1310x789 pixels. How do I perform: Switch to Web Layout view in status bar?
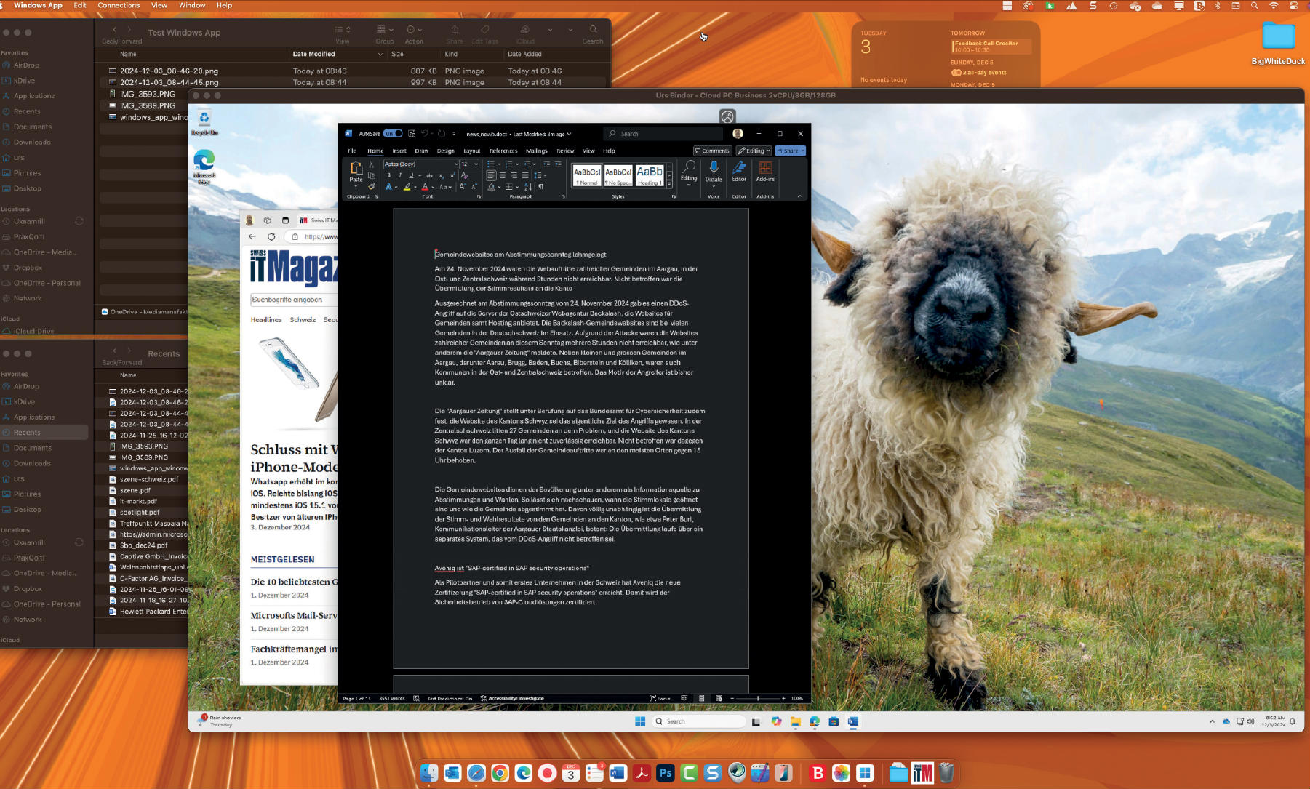[x=719, y=698]
